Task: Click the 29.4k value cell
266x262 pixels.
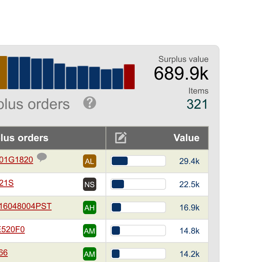Action: click(x=189, y=161)
